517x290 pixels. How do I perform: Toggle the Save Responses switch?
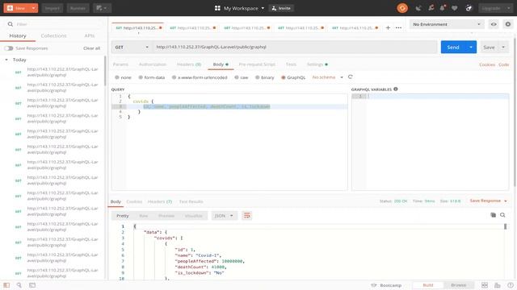9,48
